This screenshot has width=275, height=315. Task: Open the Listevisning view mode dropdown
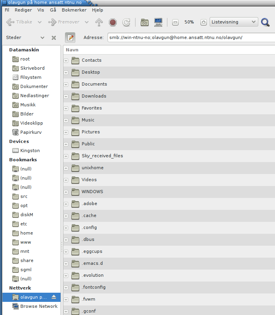point(234,22)
